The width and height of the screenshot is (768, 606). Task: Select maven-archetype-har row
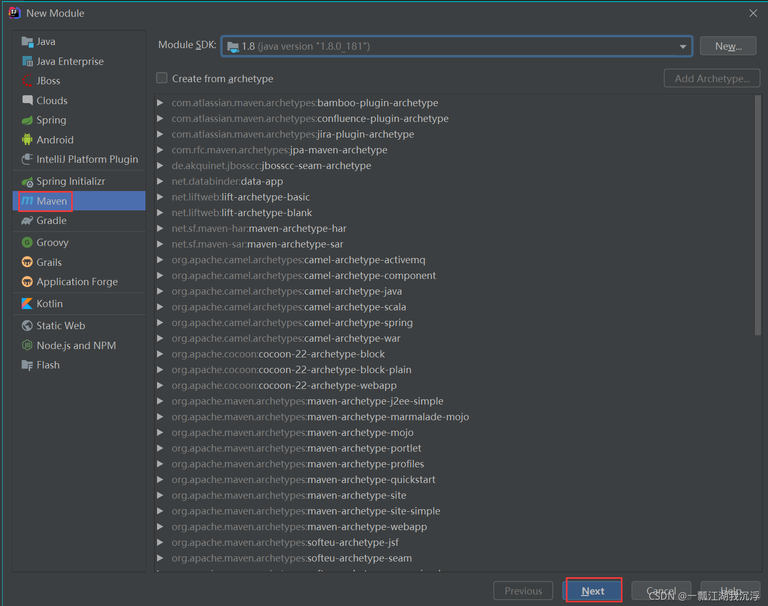pos(454,228)
